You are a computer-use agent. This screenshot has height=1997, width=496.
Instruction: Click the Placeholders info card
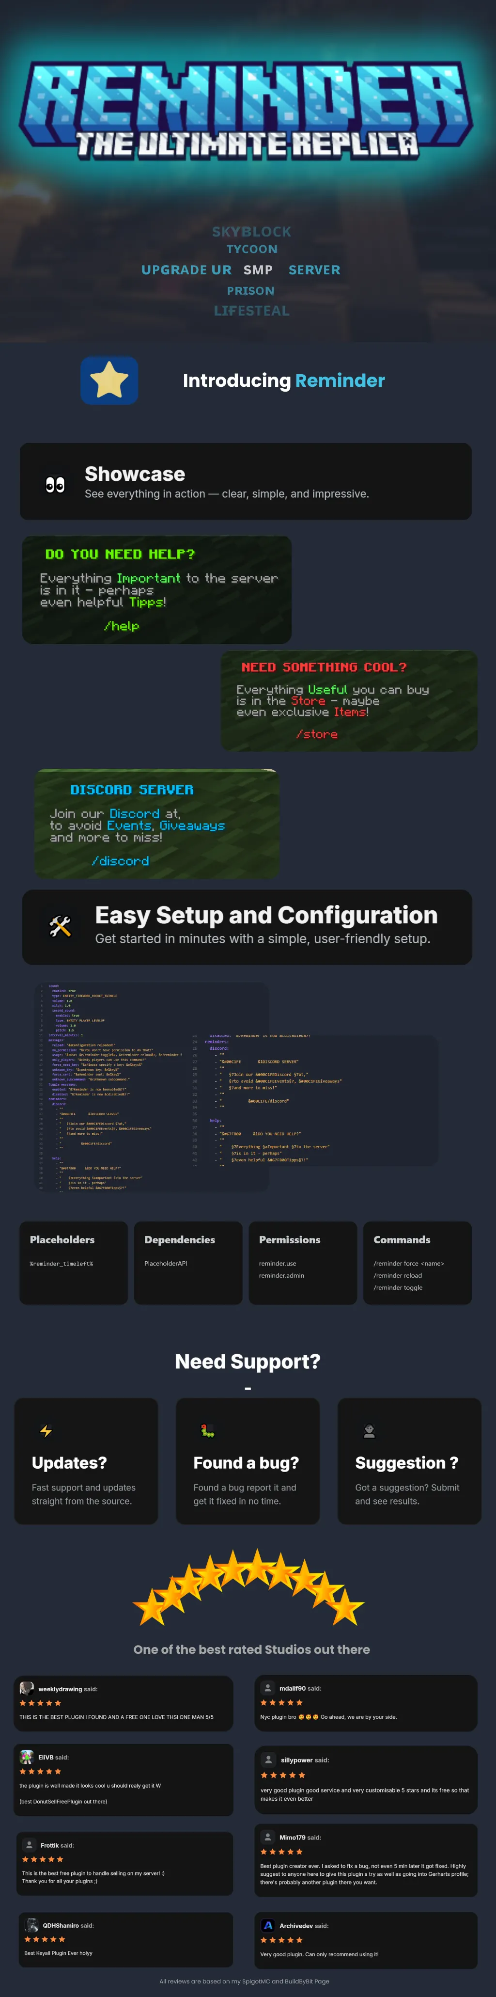(x=74, y=1262)
